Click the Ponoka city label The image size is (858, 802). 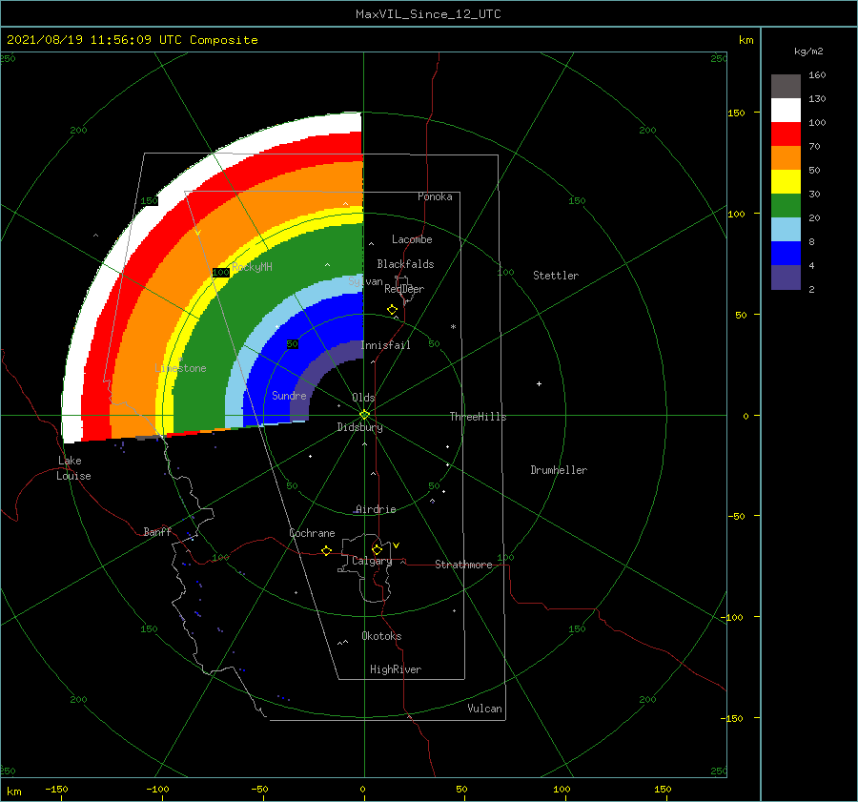point(435,196)
